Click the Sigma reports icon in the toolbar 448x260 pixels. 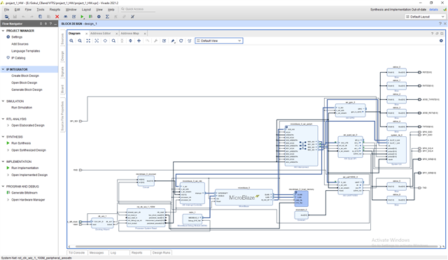[x=107, y=17]
